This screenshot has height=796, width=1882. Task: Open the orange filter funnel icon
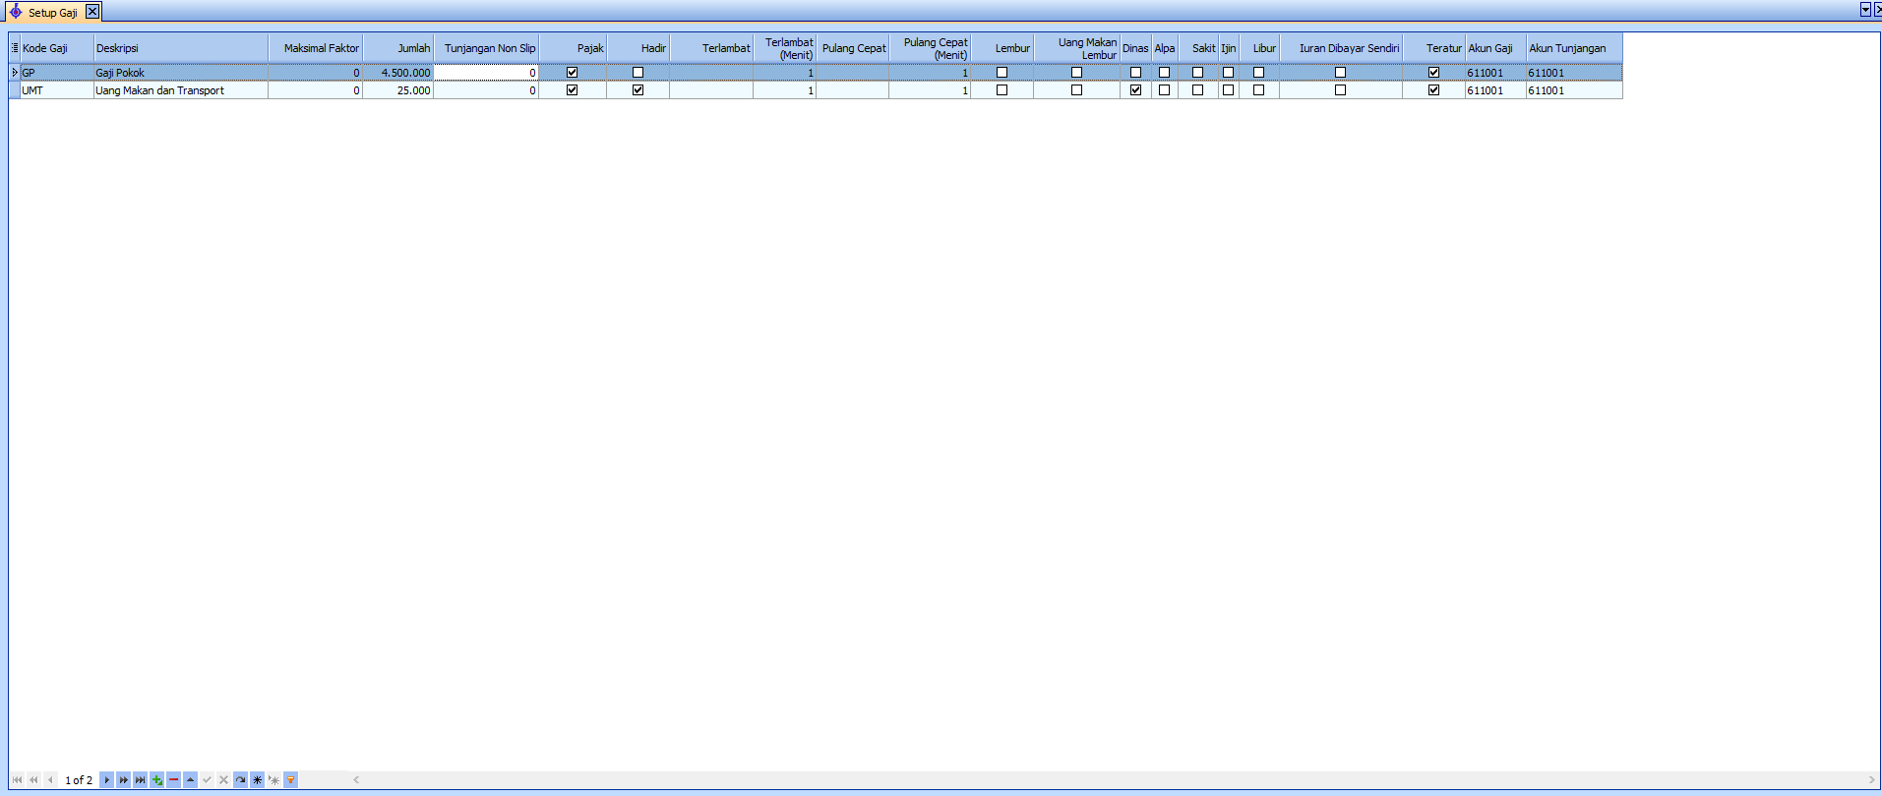[291, 779]
